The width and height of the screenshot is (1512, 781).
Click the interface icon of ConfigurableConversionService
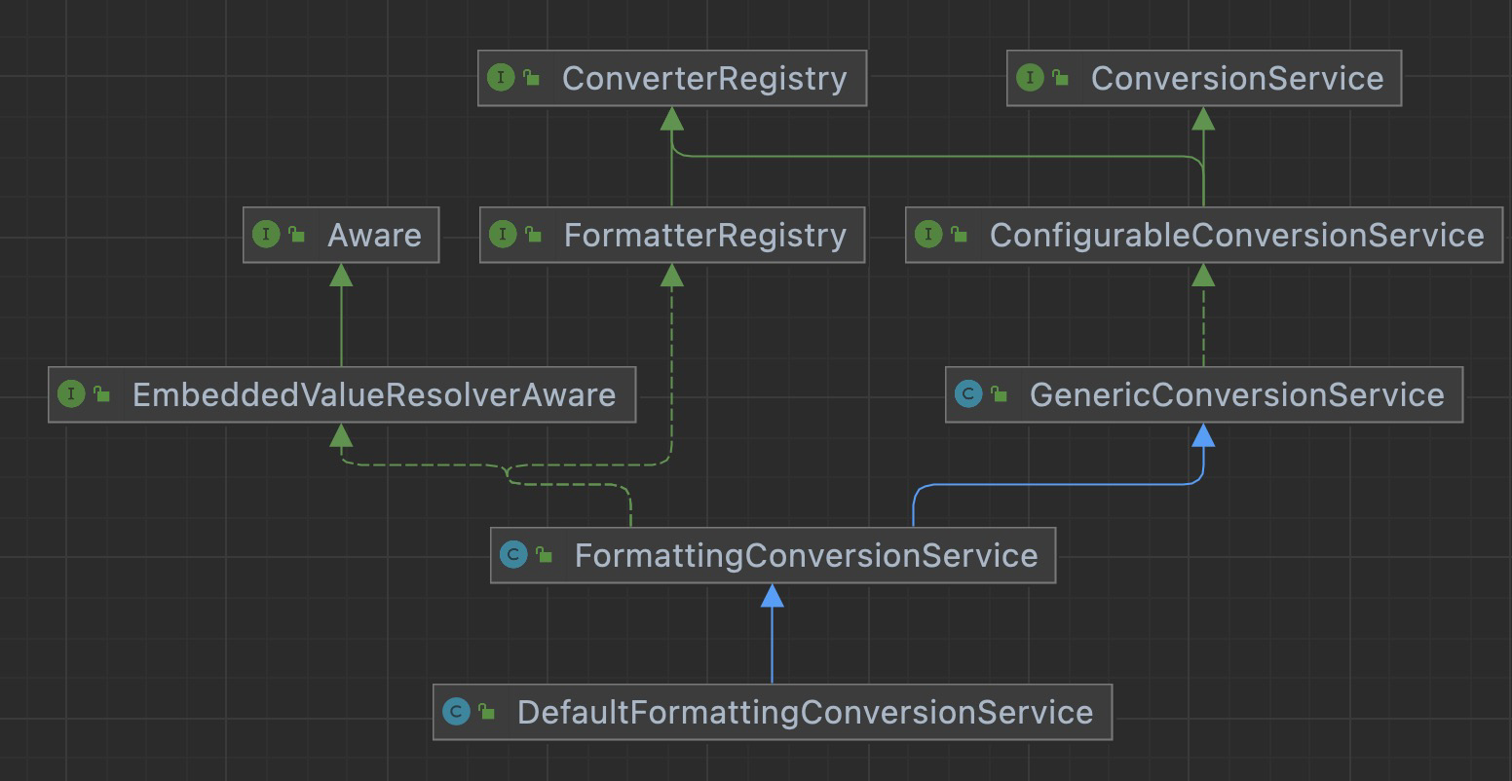[928, 235]
